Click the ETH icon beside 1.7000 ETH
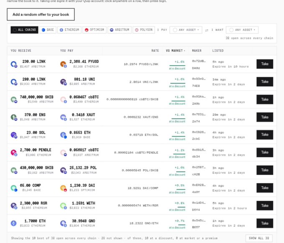 point(13,223)
